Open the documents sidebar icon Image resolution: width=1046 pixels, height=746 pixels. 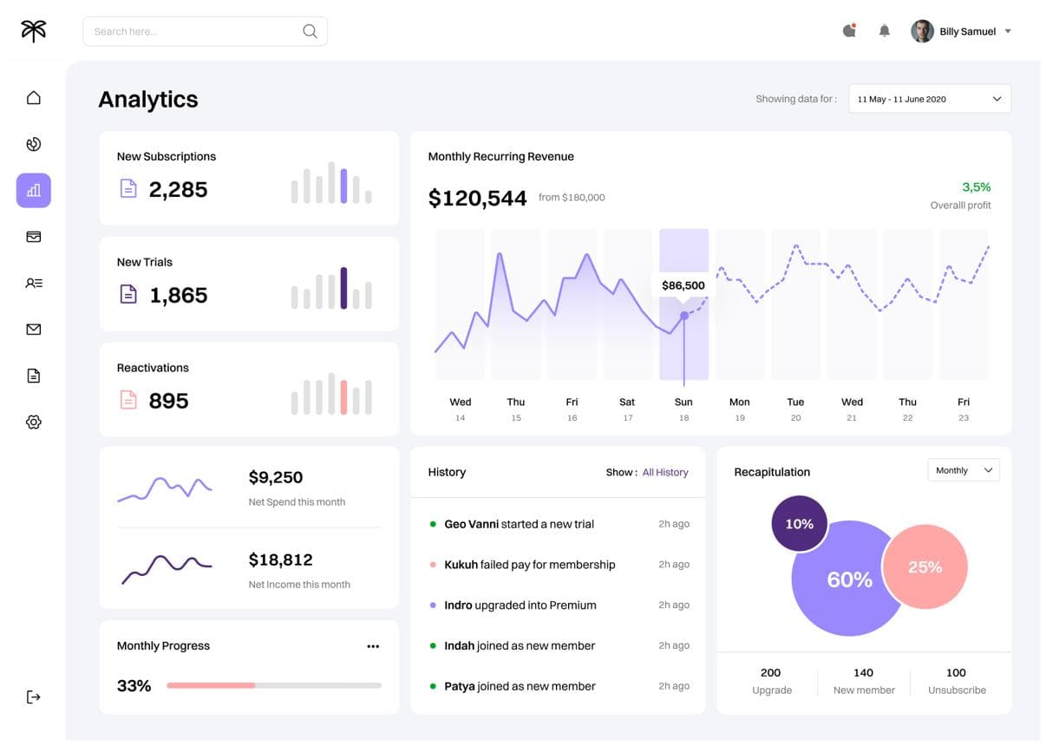pos(34,376)
